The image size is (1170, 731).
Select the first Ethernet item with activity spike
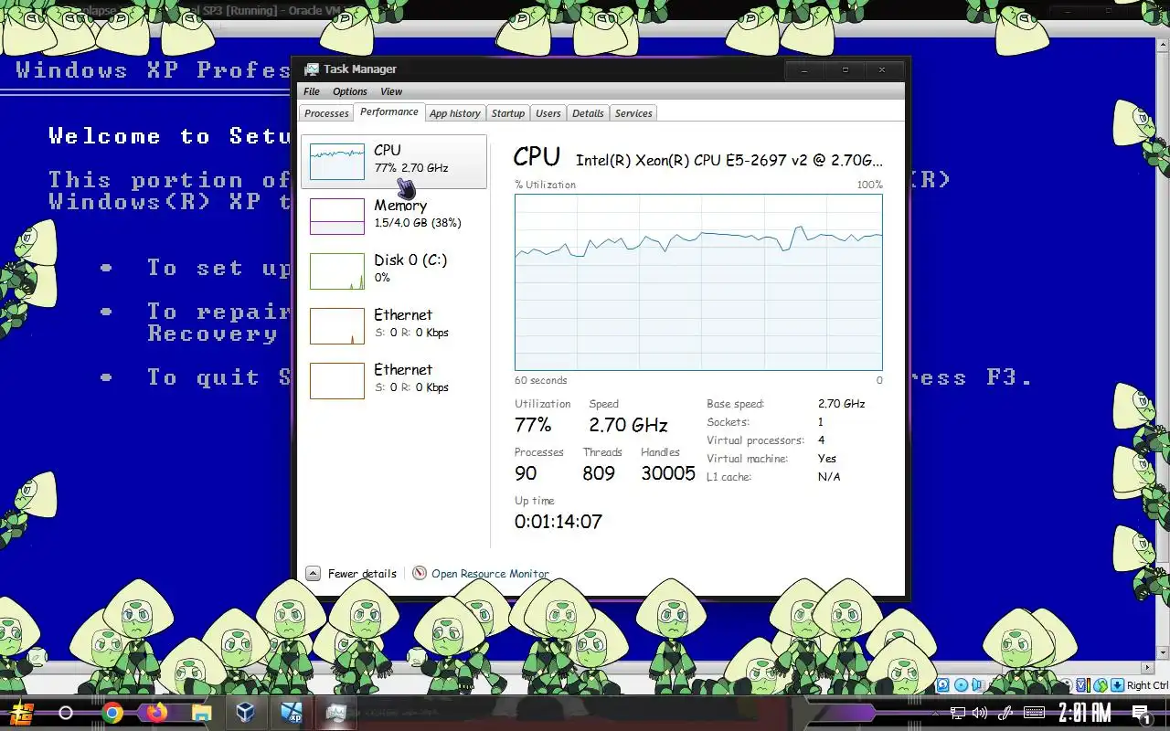[x=394, y=325]
